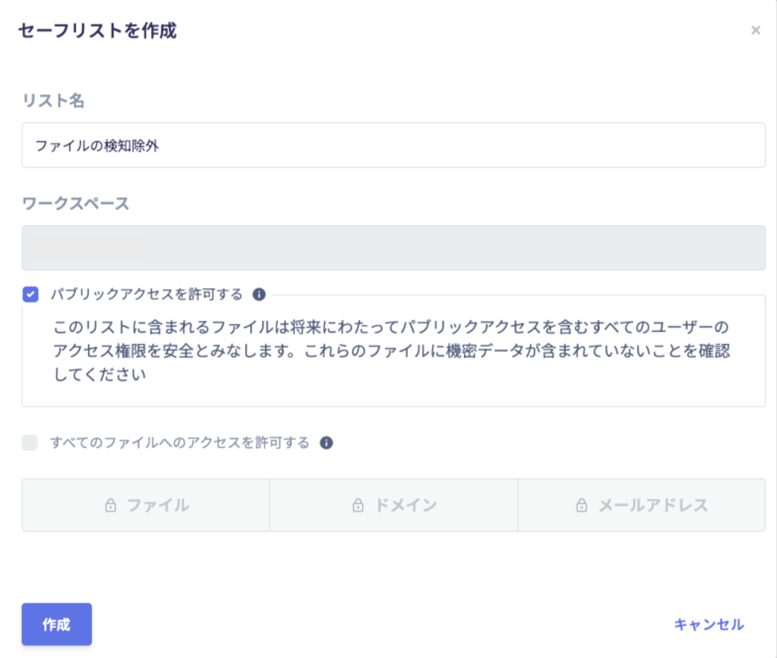
Task: Click the disabled ワークスペース field
Action: pyautogui.click(x=394, y=248)
